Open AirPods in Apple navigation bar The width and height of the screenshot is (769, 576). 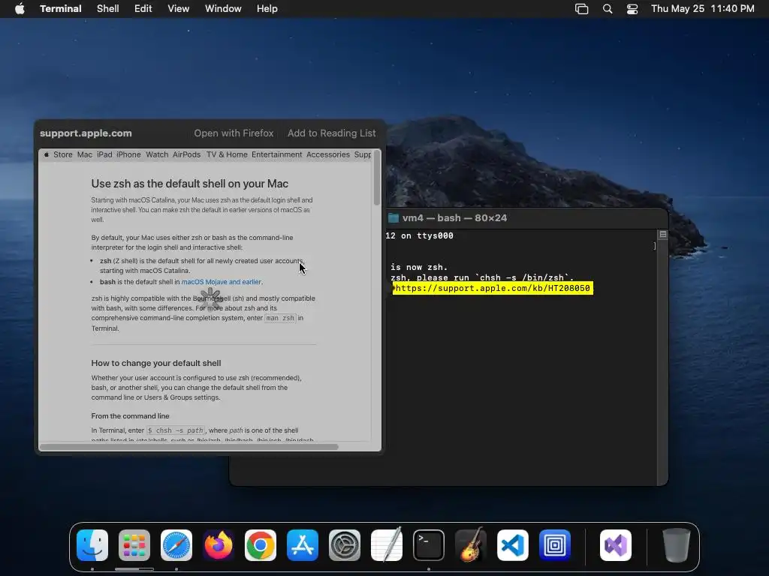(187, 154)
